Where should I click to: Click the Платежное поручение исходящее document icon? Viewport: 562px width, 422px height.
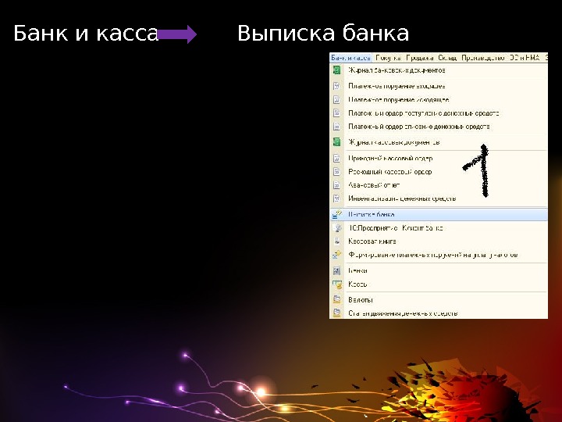[336, 99]
